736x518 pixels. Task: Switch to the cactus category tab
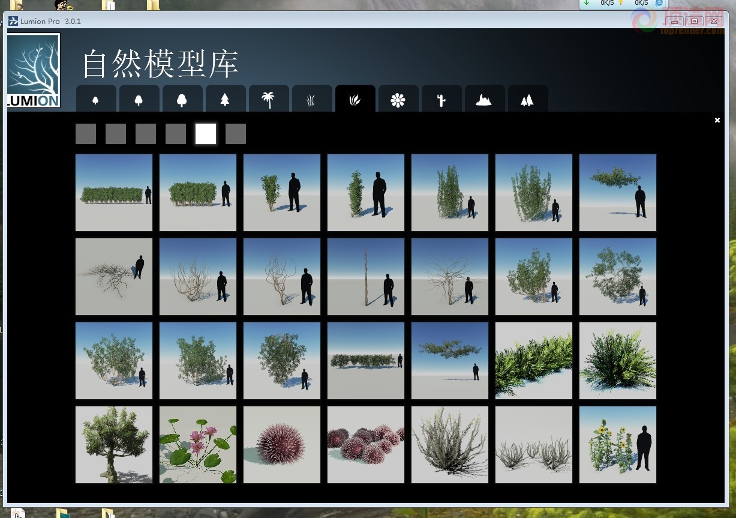[x=441, y=99]
